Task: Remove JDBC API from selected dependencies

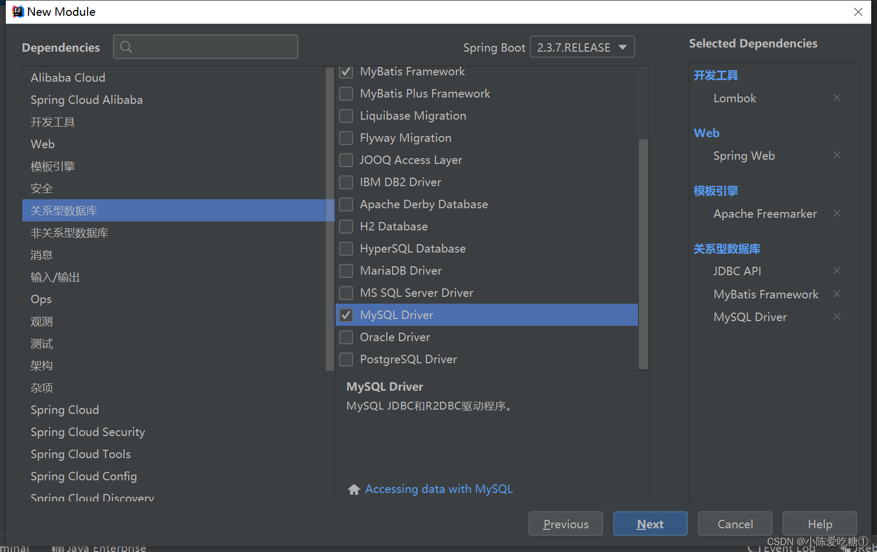Action: point(837,270)
